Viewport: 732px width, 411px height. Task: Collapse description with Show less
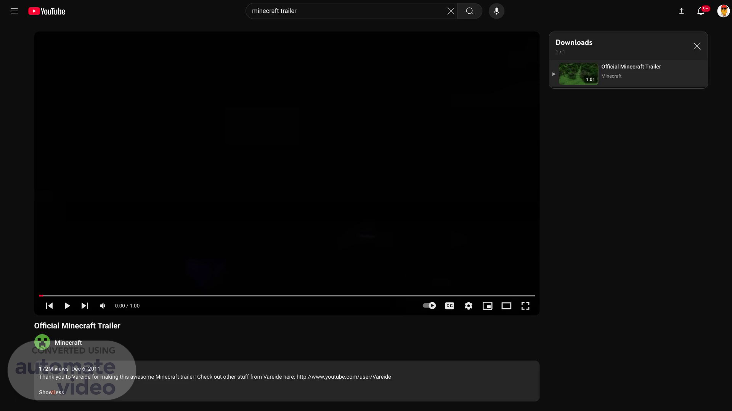(51, 392)
